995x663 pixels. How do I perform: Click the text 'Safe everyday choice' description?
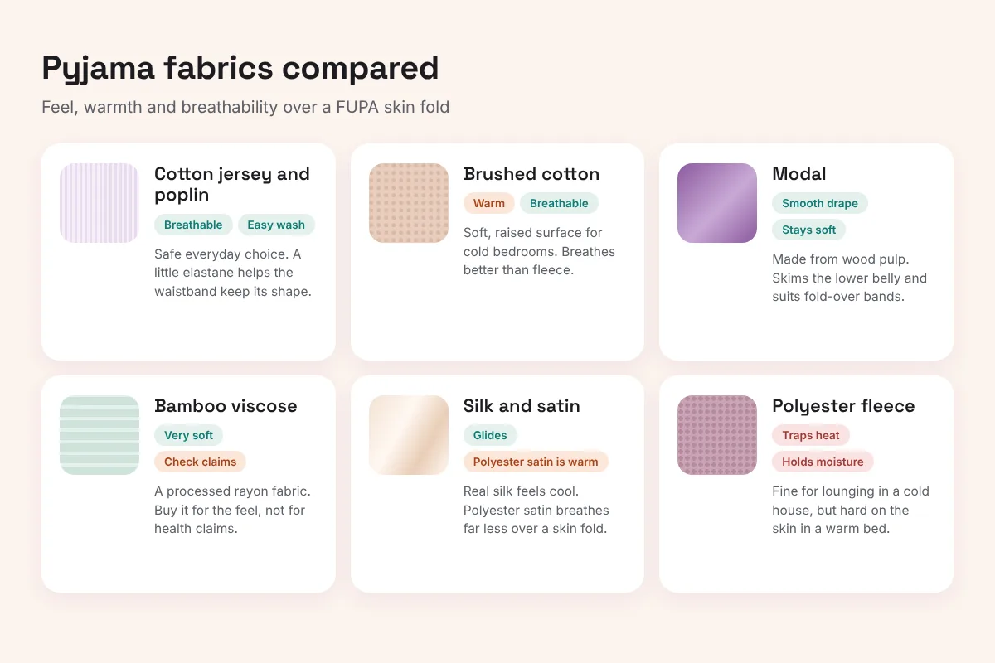(x=233, y=273)
